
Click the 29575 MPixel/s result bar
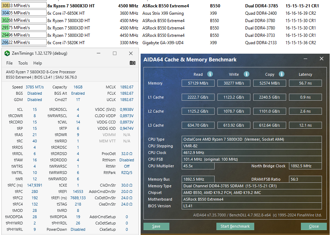click(24, 28)
